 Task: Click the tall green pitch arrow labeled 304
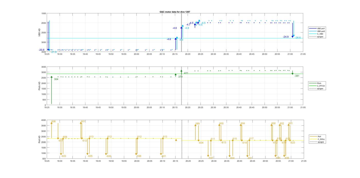pyautogui.click(x=51, y=90)
